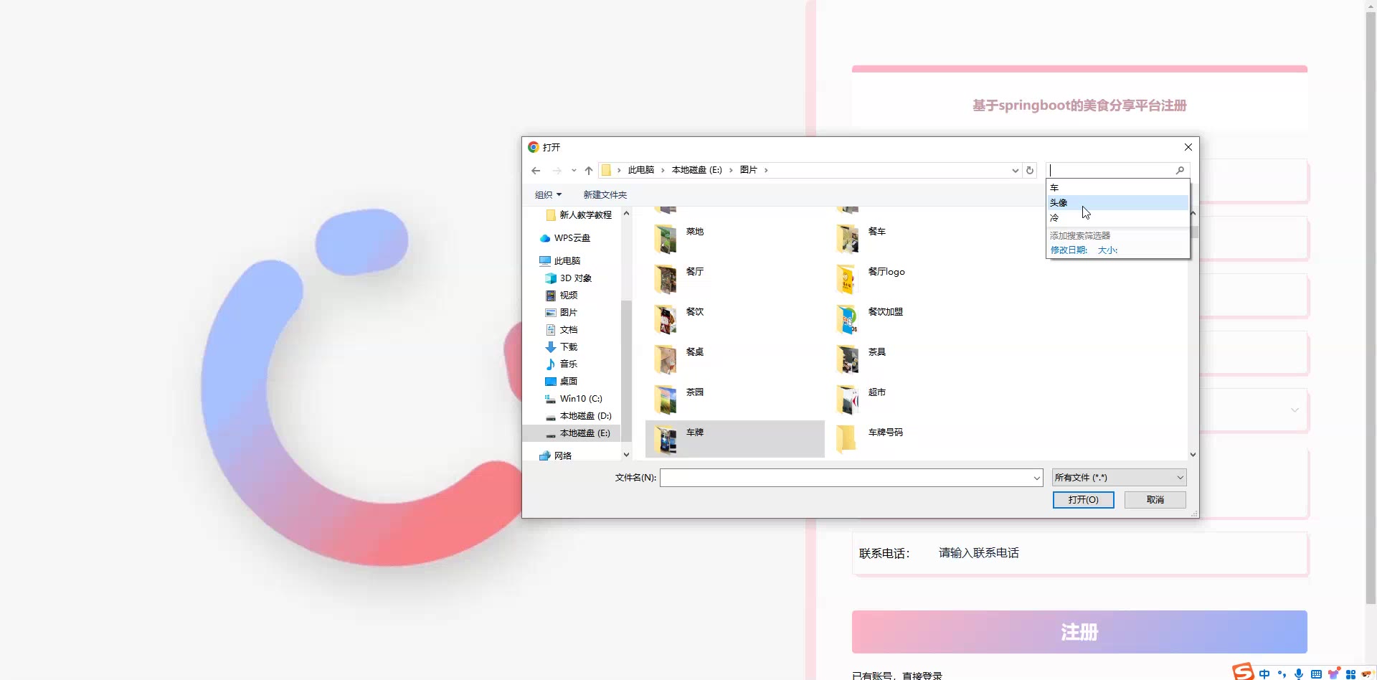This screenshot has height=680, width=1377.
Task: Expand the address bar history dropdown
Action: pos(1015,171)
